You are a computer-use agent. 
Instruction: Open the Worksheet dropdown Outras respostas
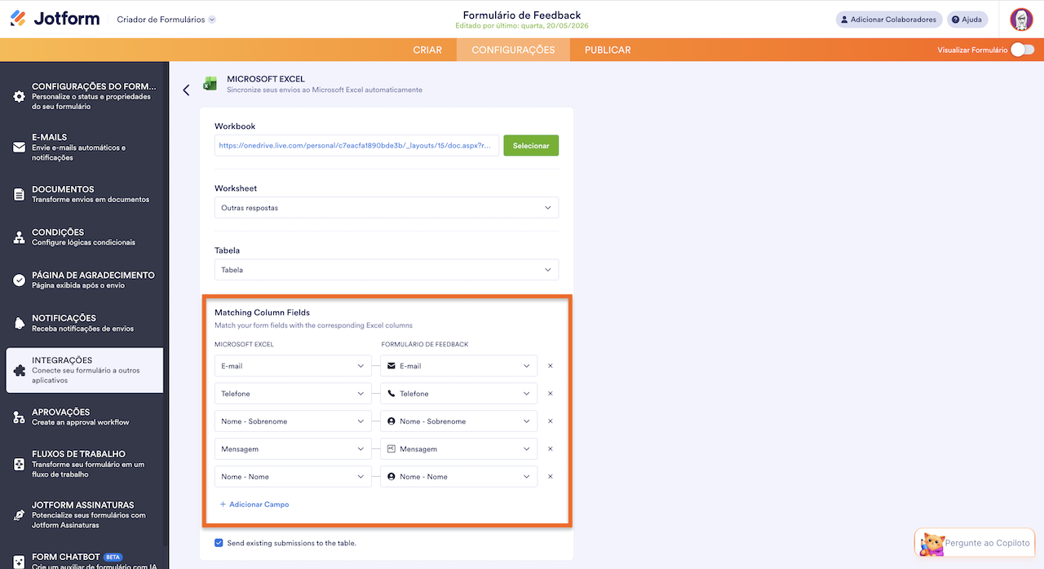tap(387, 208)
